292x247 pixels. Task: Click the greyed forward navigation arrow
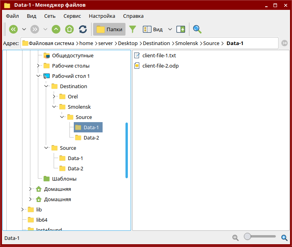pos(35,29)
